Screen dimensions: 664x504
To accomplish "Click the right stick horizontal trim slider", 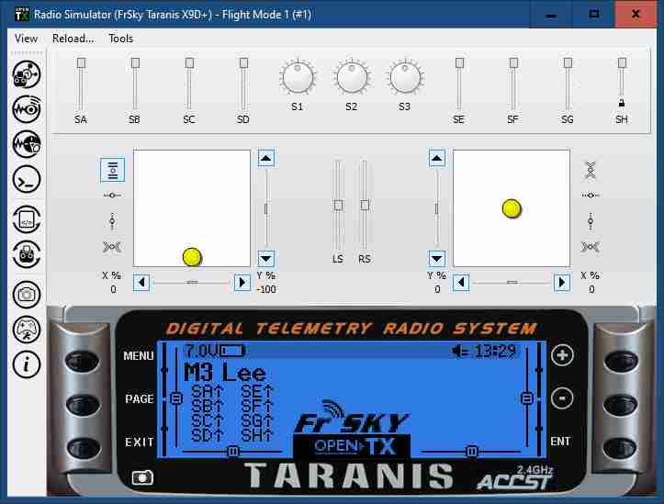I will (x=512, y=282).
